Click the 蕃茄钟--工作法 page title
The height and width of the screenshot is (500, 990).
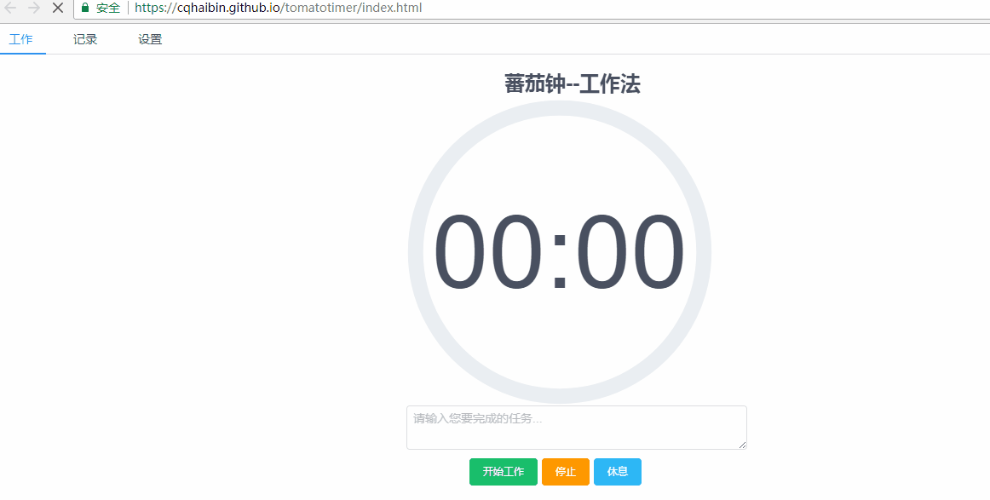(x=573, y=84)
